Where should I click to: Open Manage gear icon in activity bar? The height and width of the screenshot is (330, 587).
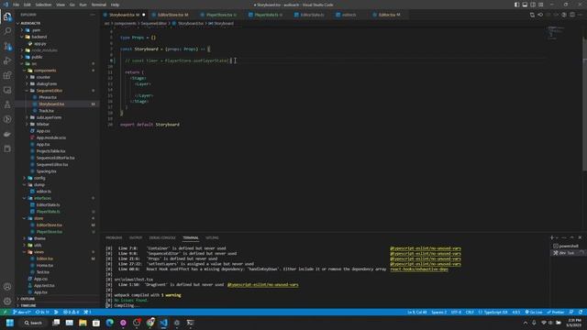click(7, 302)
